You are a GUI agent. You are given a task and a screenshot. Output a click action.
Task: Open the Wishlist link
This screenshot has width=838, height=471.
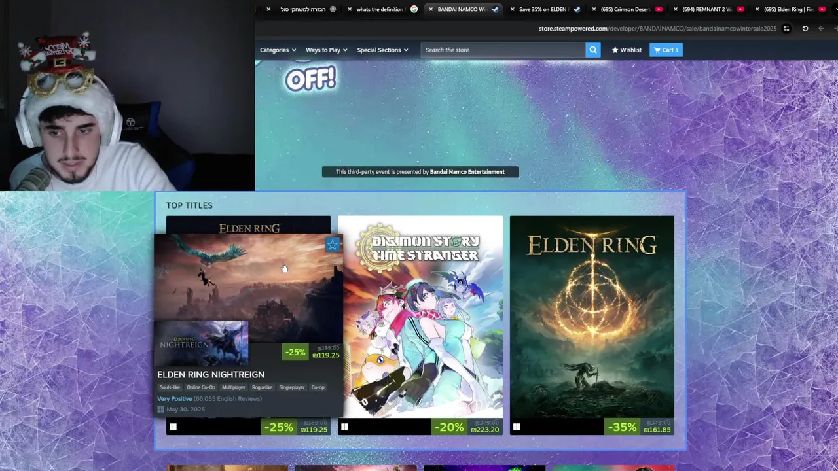[x=627, y=50]
